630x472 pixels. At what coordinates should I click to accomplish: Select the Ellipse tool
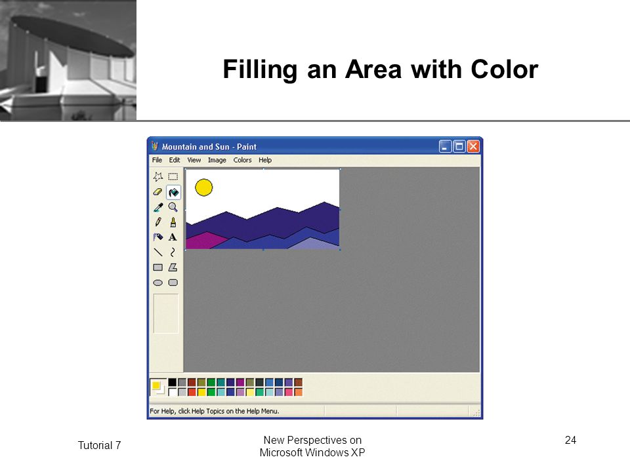158,283
